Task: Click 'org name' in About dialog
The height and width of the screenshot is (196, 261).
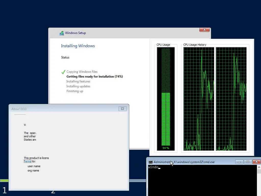Action: 33,170
